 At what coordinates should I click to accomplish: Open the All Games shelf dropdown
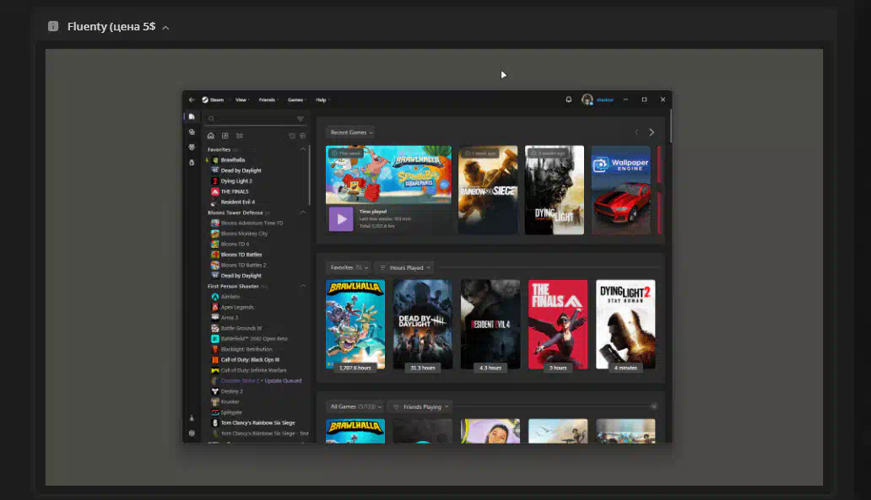[355, 406]
